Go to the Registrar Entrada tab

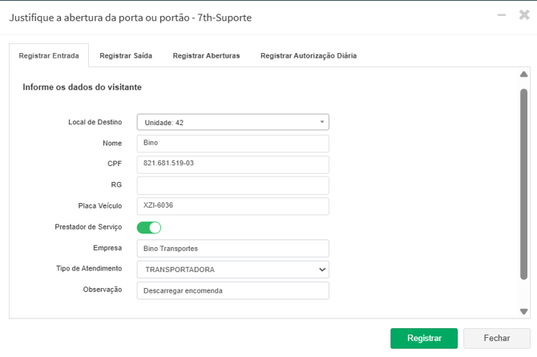[49, 56]
